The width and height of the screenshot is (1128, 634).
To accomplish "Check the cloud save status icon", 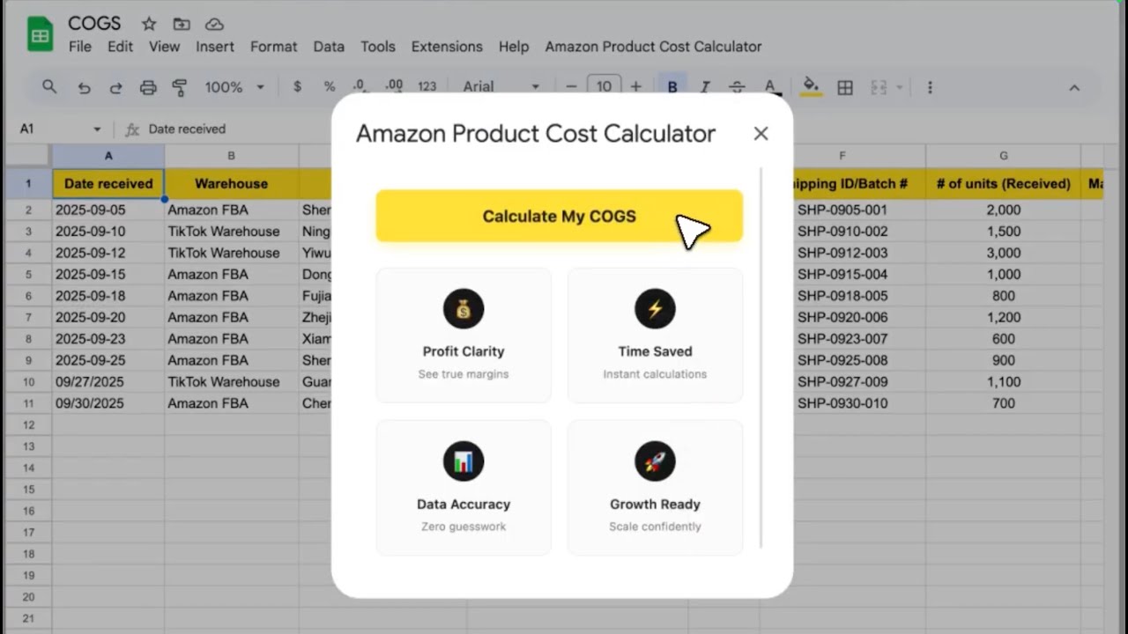I will [x=214, y=24].
